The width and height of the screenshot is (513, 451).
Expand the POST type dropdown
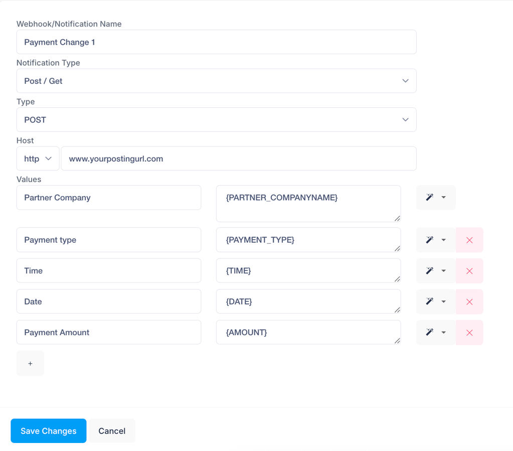click(x=216, y=120)
